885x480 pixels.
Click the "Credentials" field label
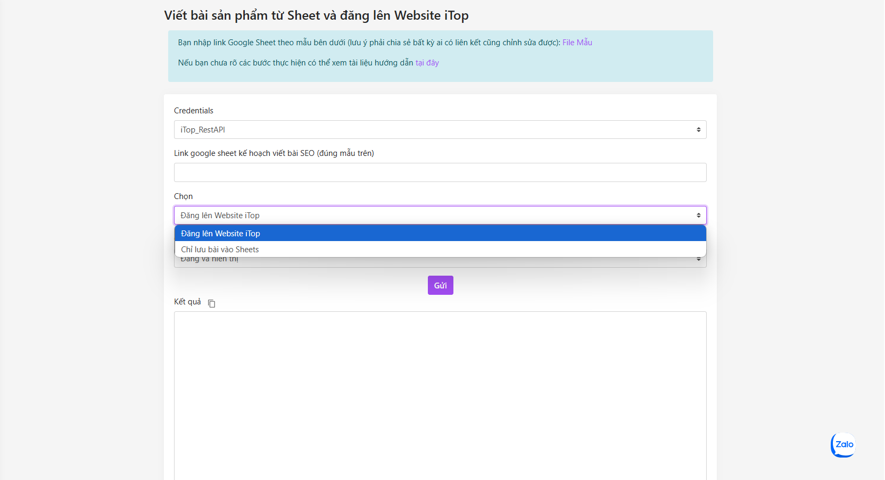(193, 111)
